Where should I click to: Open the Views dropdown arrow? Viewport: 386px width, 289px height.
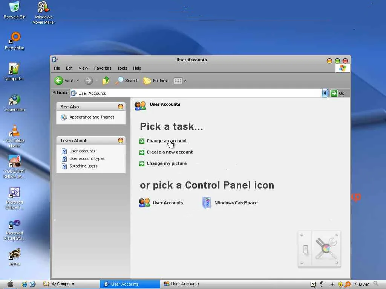click(185, 81)
